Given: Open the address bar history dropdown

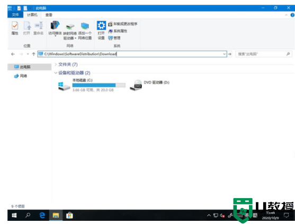Looking at the screenshot, I should [224, 54].
